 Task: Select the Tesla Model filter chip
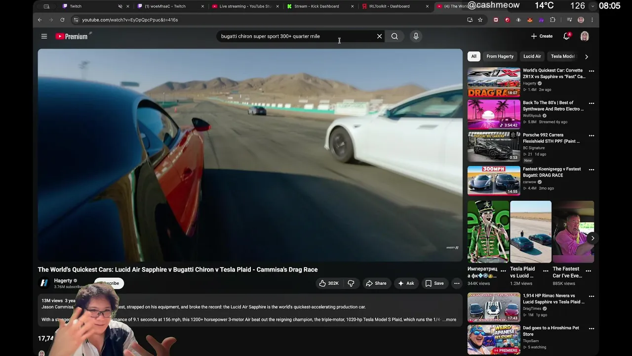tap(562, 56)
